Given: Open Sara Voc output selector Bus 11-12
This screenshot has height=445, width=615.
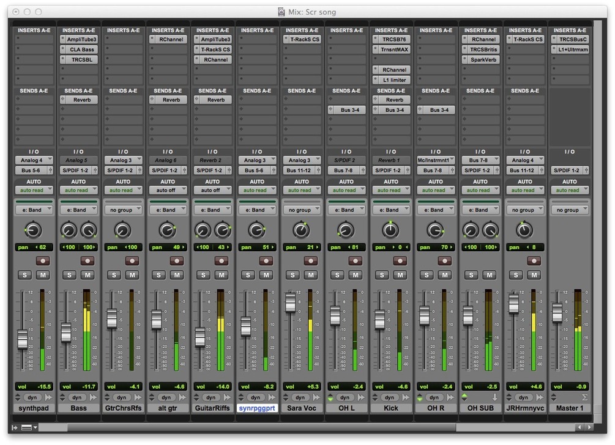Looking at the screenshot, I should 302,171.
